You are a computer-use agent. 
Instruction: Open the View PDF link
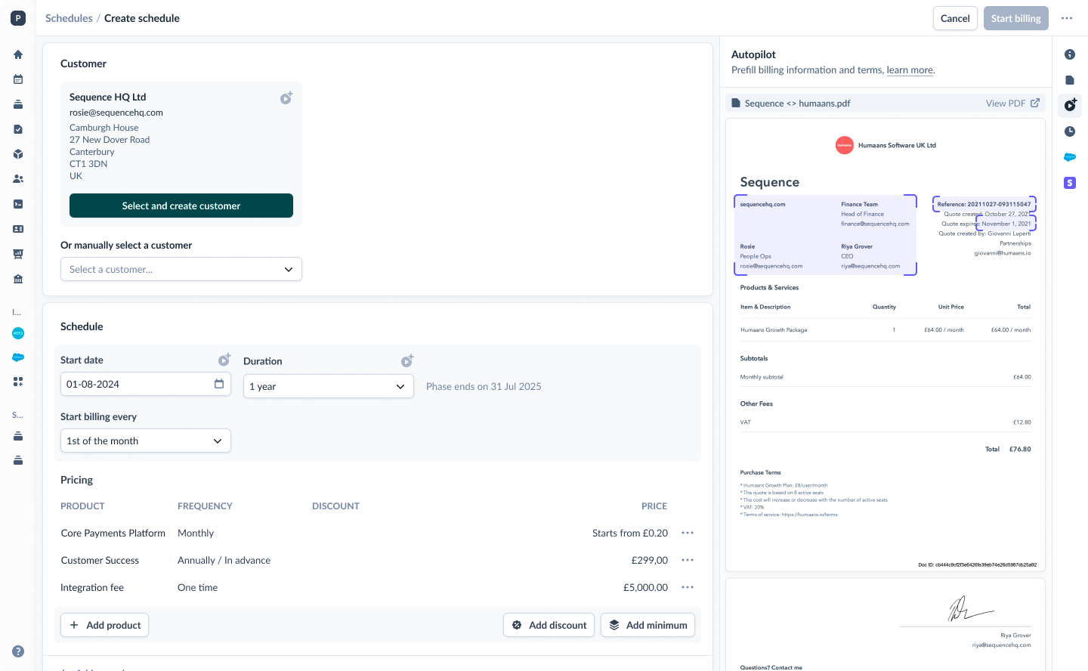click(1012, 104)
